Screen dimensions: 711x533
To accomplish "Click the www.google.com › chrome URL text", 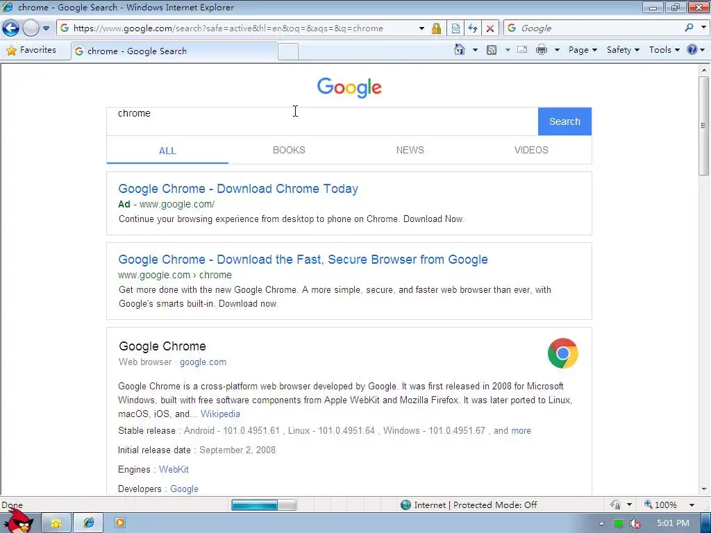I will pyautogui.click(x=175, y=275).
